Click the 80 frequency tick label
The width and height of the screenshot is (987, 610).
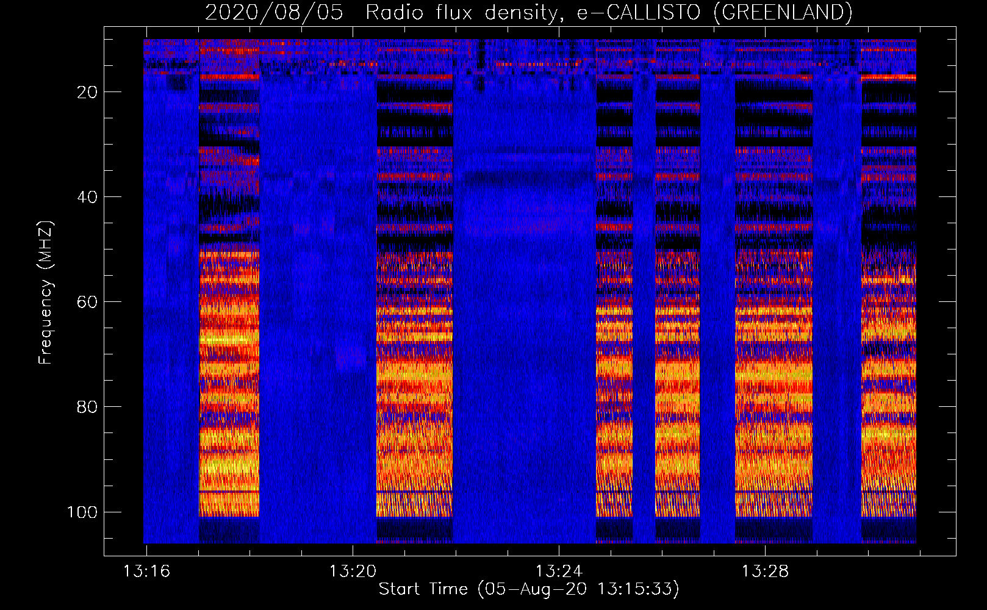click(87, 407)
